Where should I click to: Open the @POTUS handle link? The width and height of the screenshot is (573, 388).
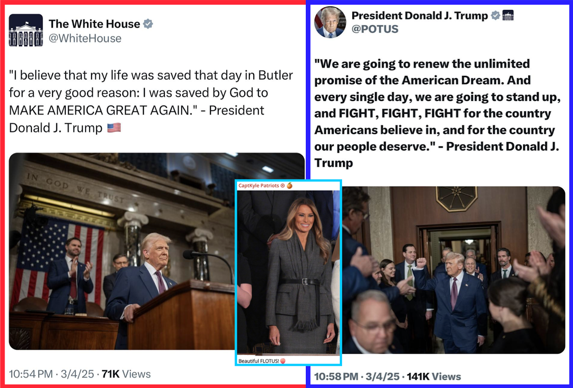click(375, 29)
